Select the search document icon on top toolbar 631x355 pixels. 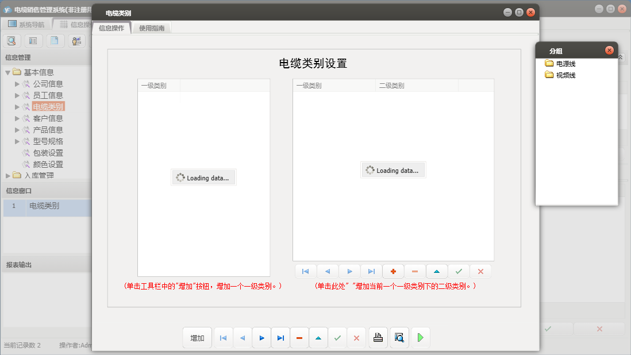pyautogui.click(x=11, y=41)
